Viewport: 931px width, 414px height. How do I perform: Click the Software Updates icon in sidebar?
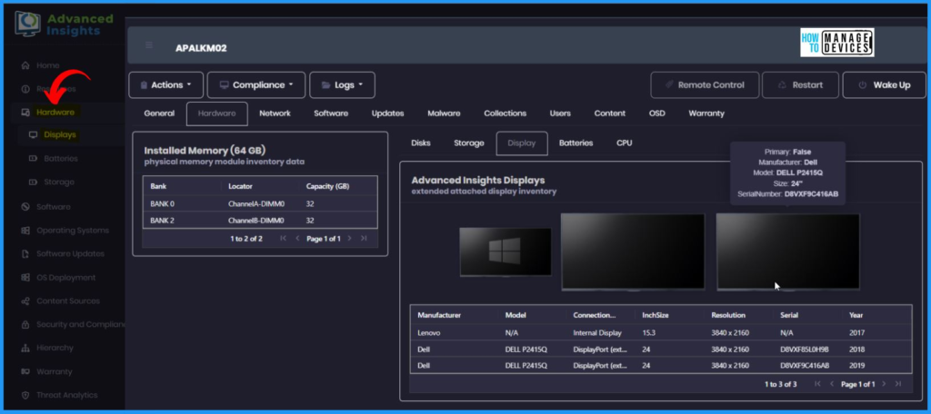pyautogui.click(x=25, y=254)
